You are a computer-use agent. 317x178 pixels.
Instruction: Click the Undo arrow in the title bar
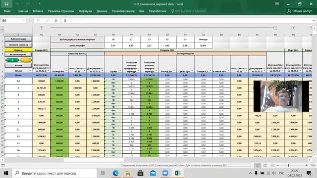[x=17, y=4]
